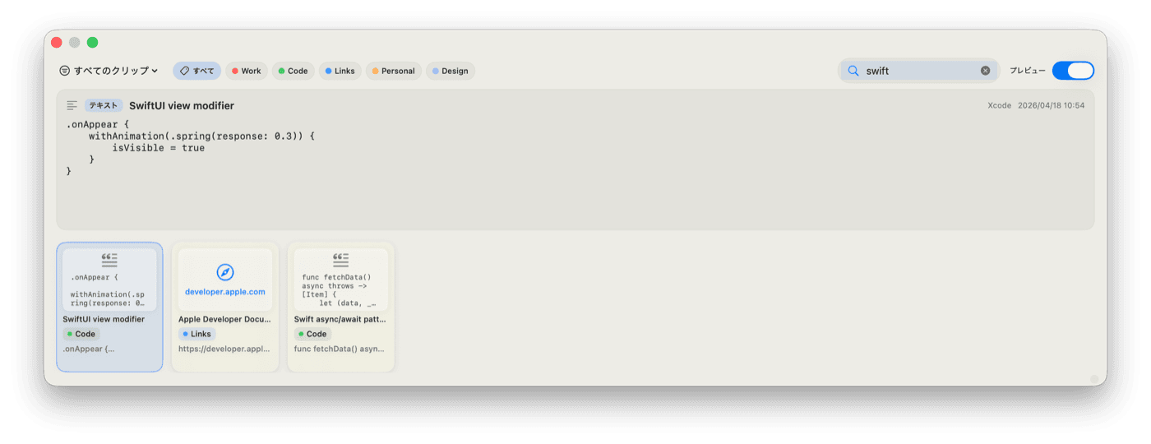The image size is (1151, 444).
Task: Click the developer.apple.com link
Action: point(225,292)
